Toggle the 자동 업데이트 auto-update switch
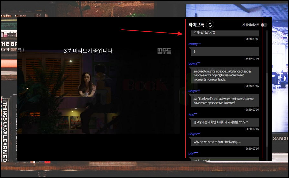 (x=264, y=25)
